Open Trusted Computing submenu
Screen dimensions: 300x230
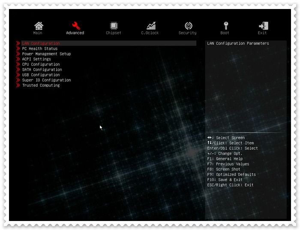pyautogui.click(x=41, y=85)
